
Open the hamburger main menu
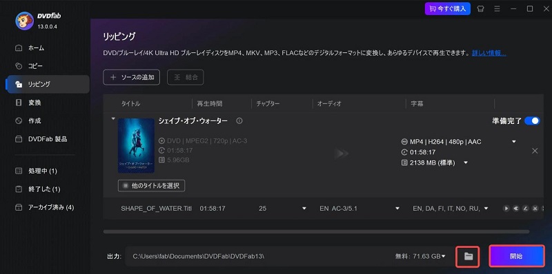click(x=497, y=9)
